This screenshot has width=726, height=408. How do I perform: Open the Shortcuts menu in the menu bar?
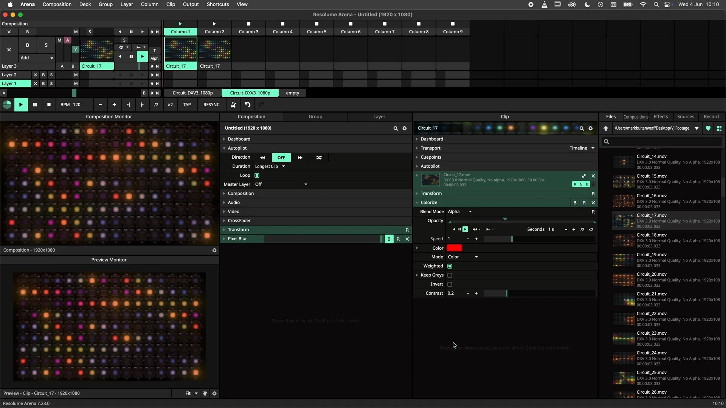coord(217,5)
